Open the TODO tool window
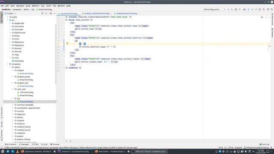The image size is (274, 154). (x=35, y=145)
